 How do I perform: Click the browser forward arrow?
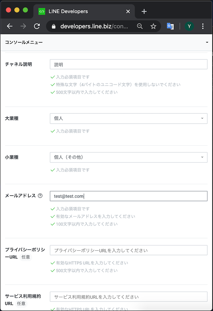click(x=23, y=26)
